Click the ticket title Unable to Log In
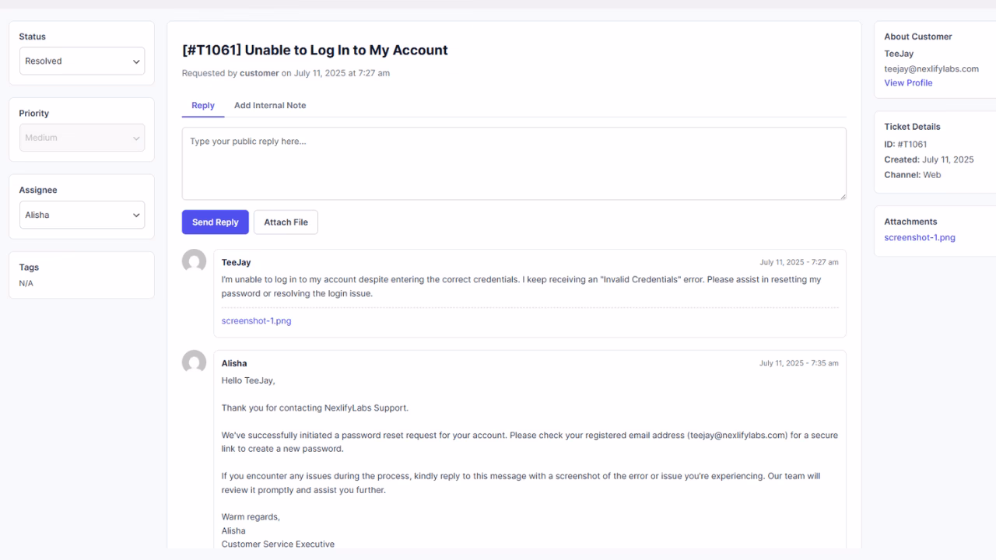 coord(316,50)
